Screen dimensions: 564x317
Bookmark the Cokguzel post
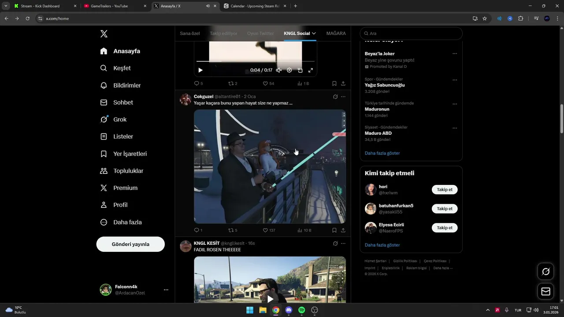(334, 230)
